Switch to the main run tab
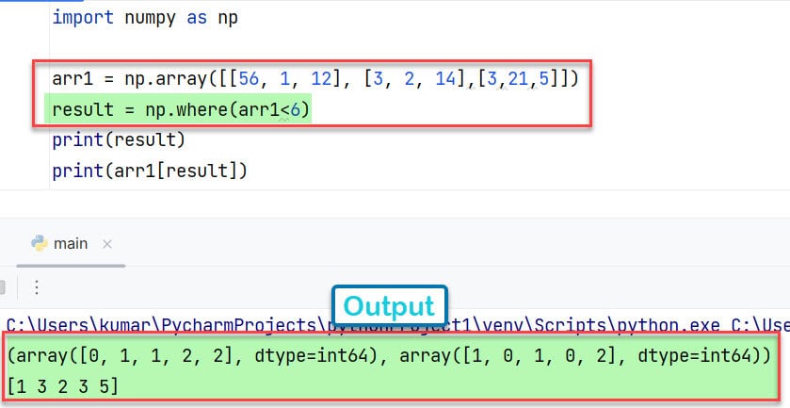 click(71, 244)
